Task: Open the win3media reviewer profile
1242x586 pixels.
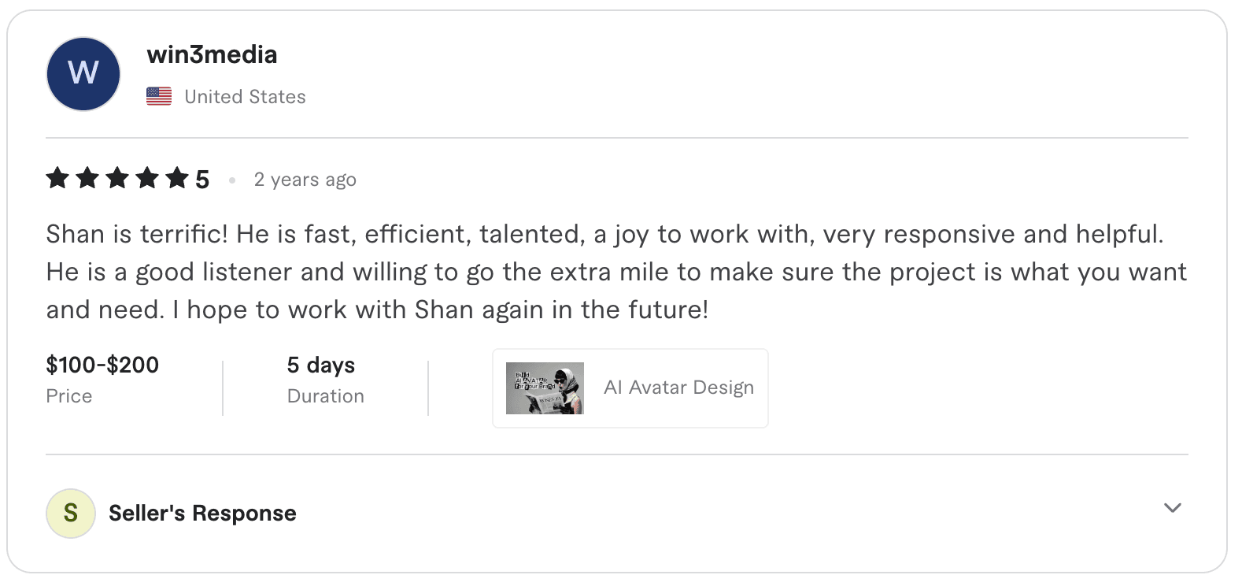Action: (212, 54)
